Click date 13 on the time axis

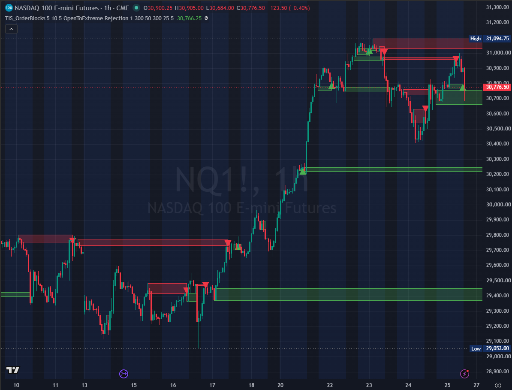(84, 385)
